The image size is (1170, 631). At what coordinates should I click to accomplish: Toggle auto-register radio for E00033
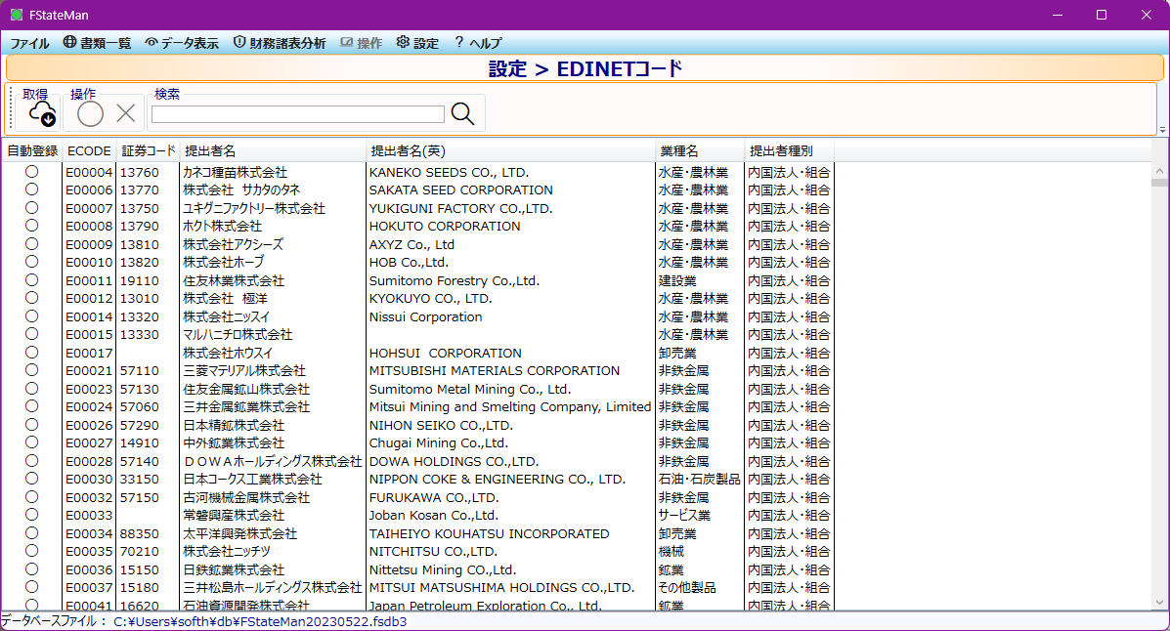[31, 515]
